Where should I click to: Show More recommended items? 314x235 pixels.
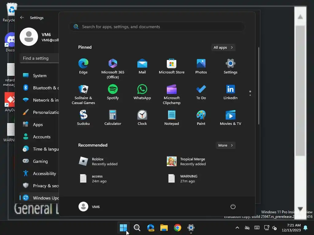coord(225,145)
